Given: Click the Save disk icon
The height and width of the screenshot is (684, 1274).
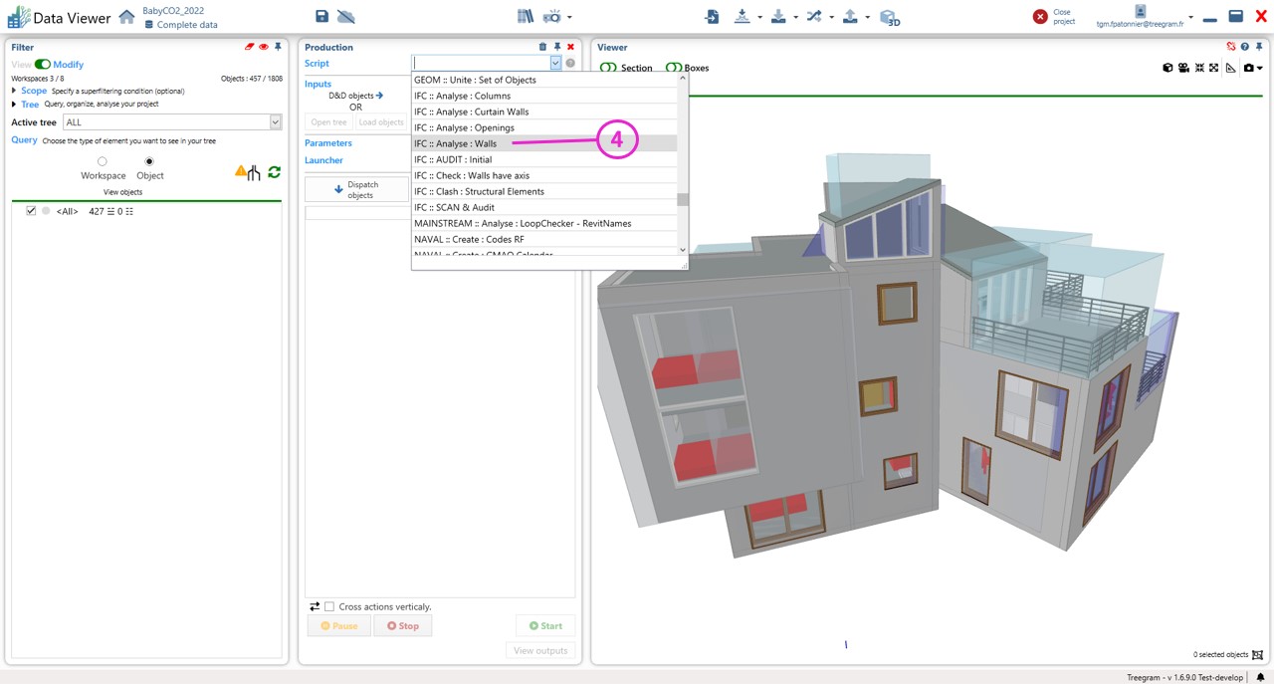Looking at the screenshot, I should coord(321,16).
